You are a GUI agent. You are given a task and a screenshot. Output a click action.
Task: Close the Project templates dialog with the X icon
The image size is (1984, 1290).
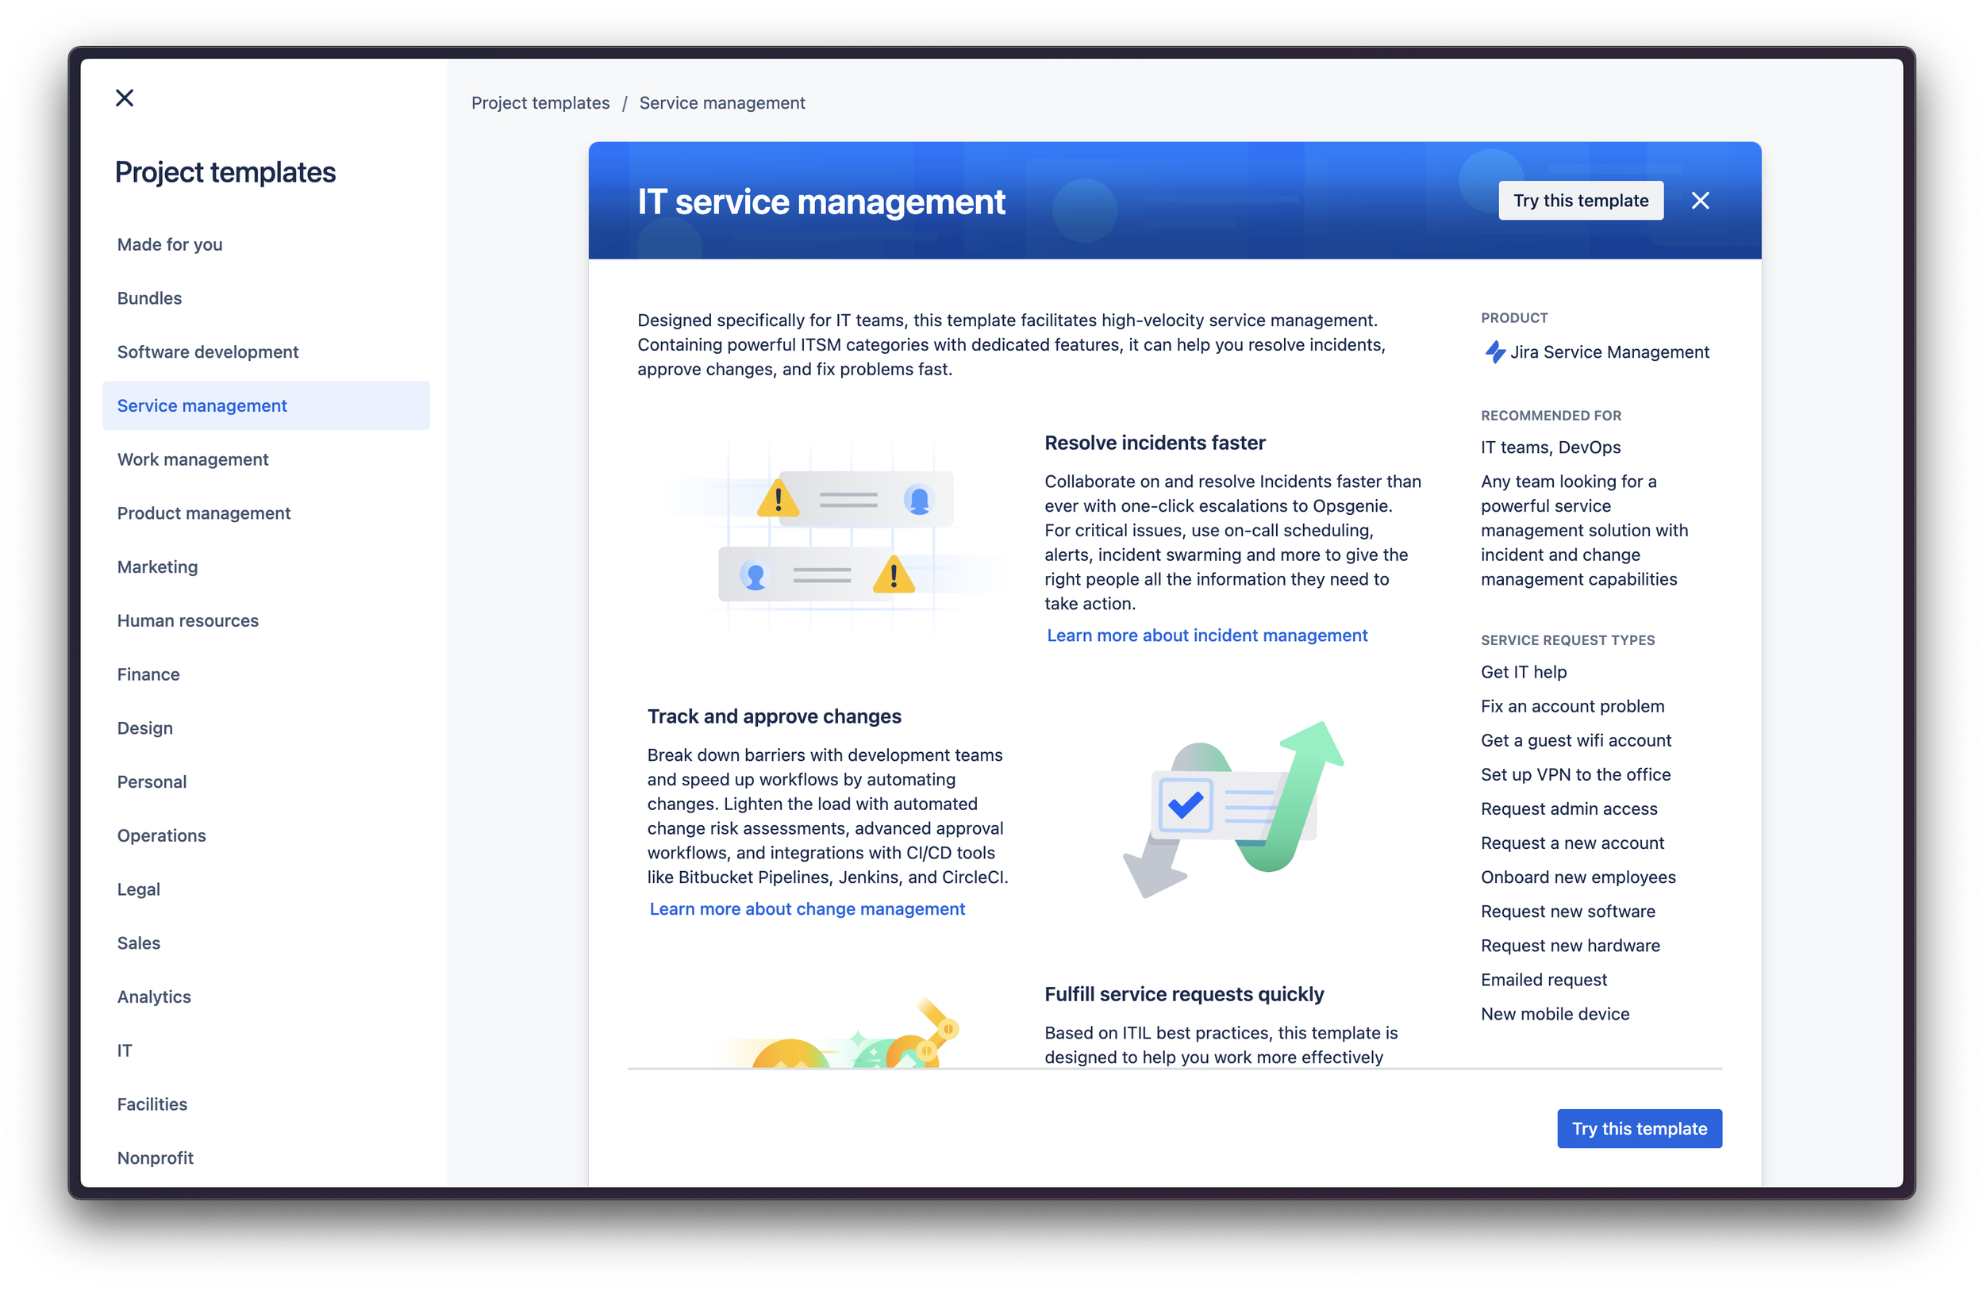(125, 98)
